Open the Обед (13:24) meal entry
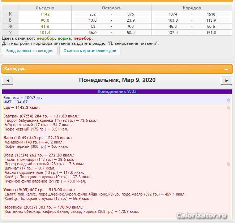 [39, 155]
